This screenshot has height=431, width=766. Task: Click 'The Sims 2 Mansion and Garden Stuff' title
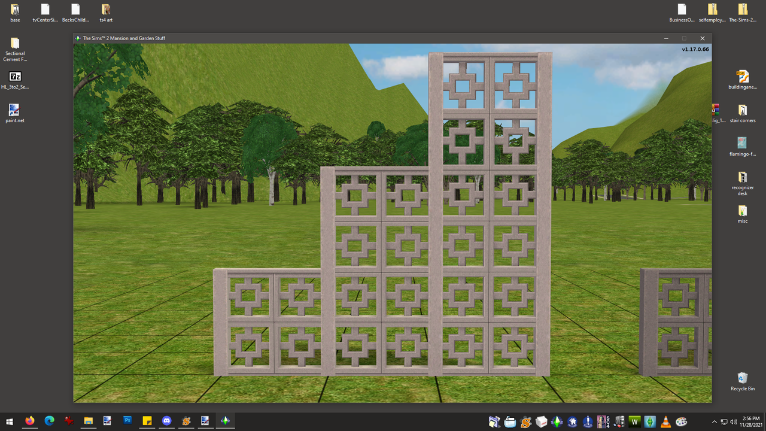click(x=124, y=38)
